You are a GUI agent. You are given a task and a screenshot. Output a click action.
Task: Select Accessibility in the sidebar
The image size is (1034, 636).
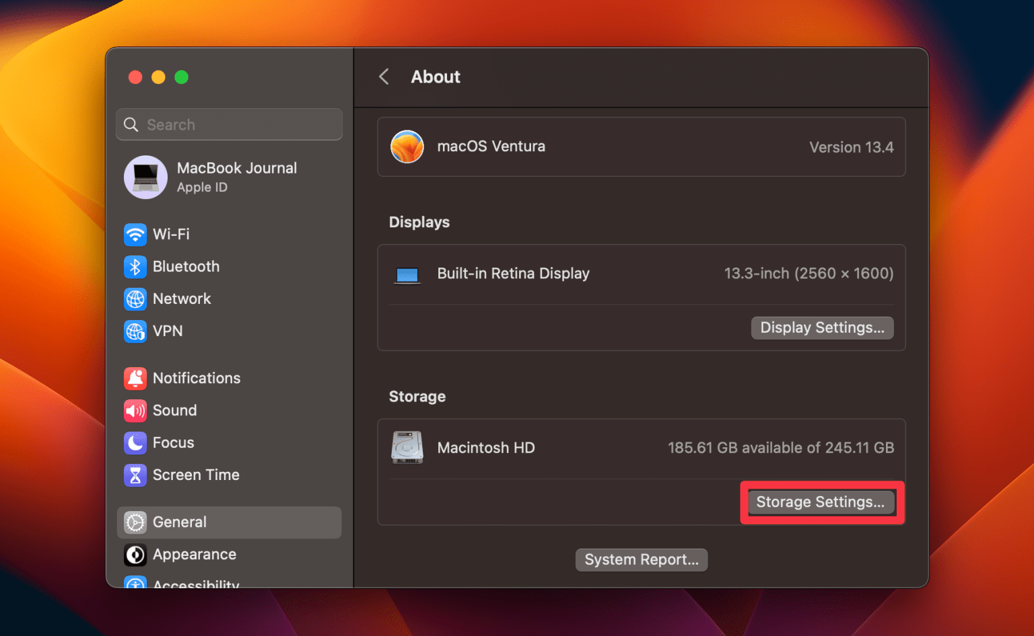pyautogui.click(x=196, y=584)
